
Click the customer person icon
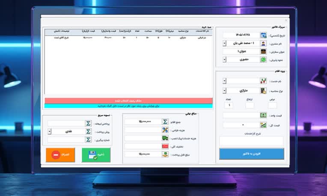[x=263, y=43]
